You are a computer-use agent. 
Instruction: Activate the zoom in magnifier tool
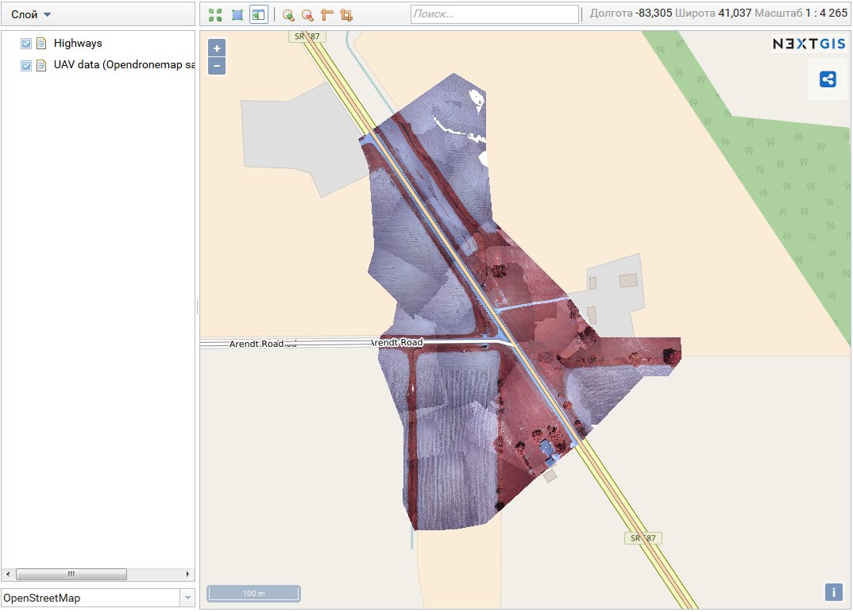pos(288,14)
